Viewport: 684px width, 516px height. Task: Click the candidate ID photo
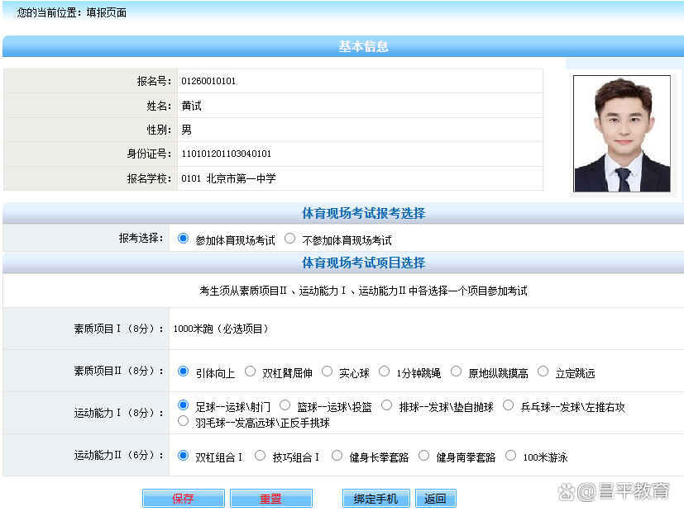click(x=622, y=134)
